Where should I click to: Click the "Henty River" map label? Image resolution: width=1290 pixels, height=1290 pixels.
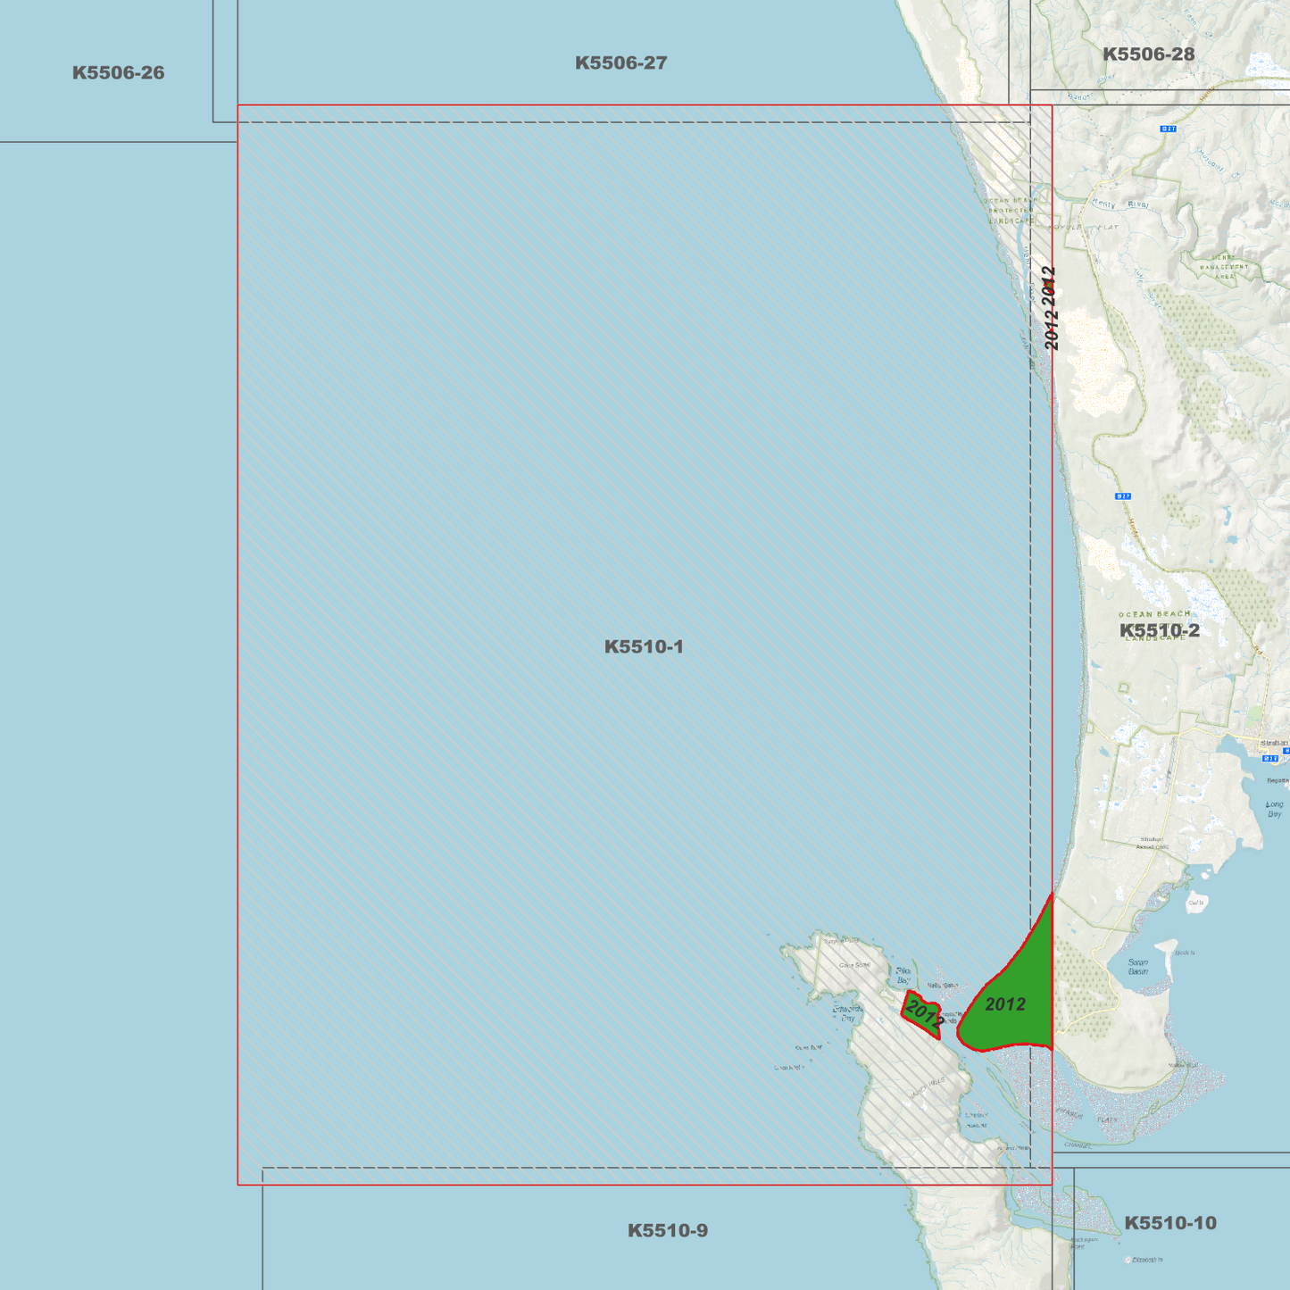(x=1119, y=204)
